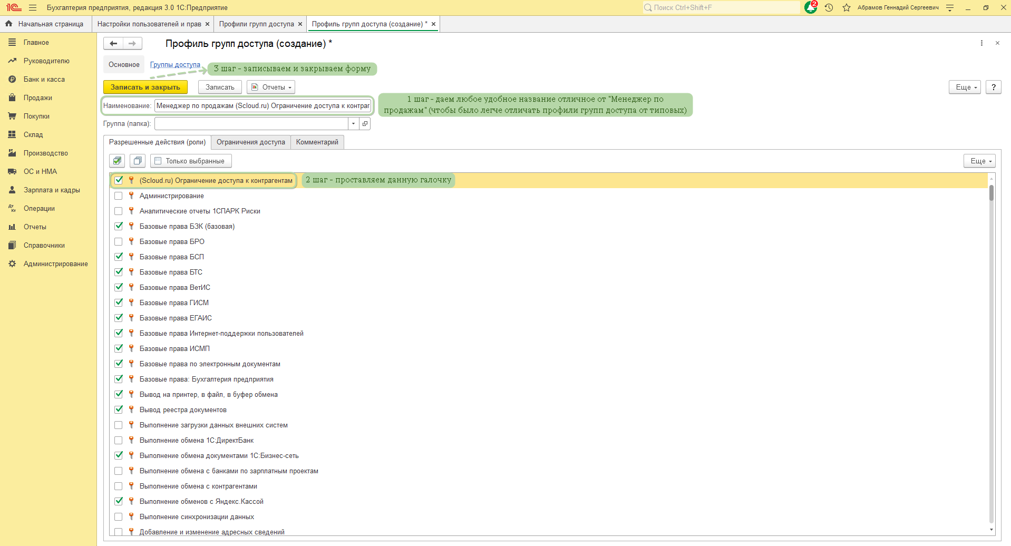Expand the Группа (папка) dropdown arrow

[x=353, y=124]
